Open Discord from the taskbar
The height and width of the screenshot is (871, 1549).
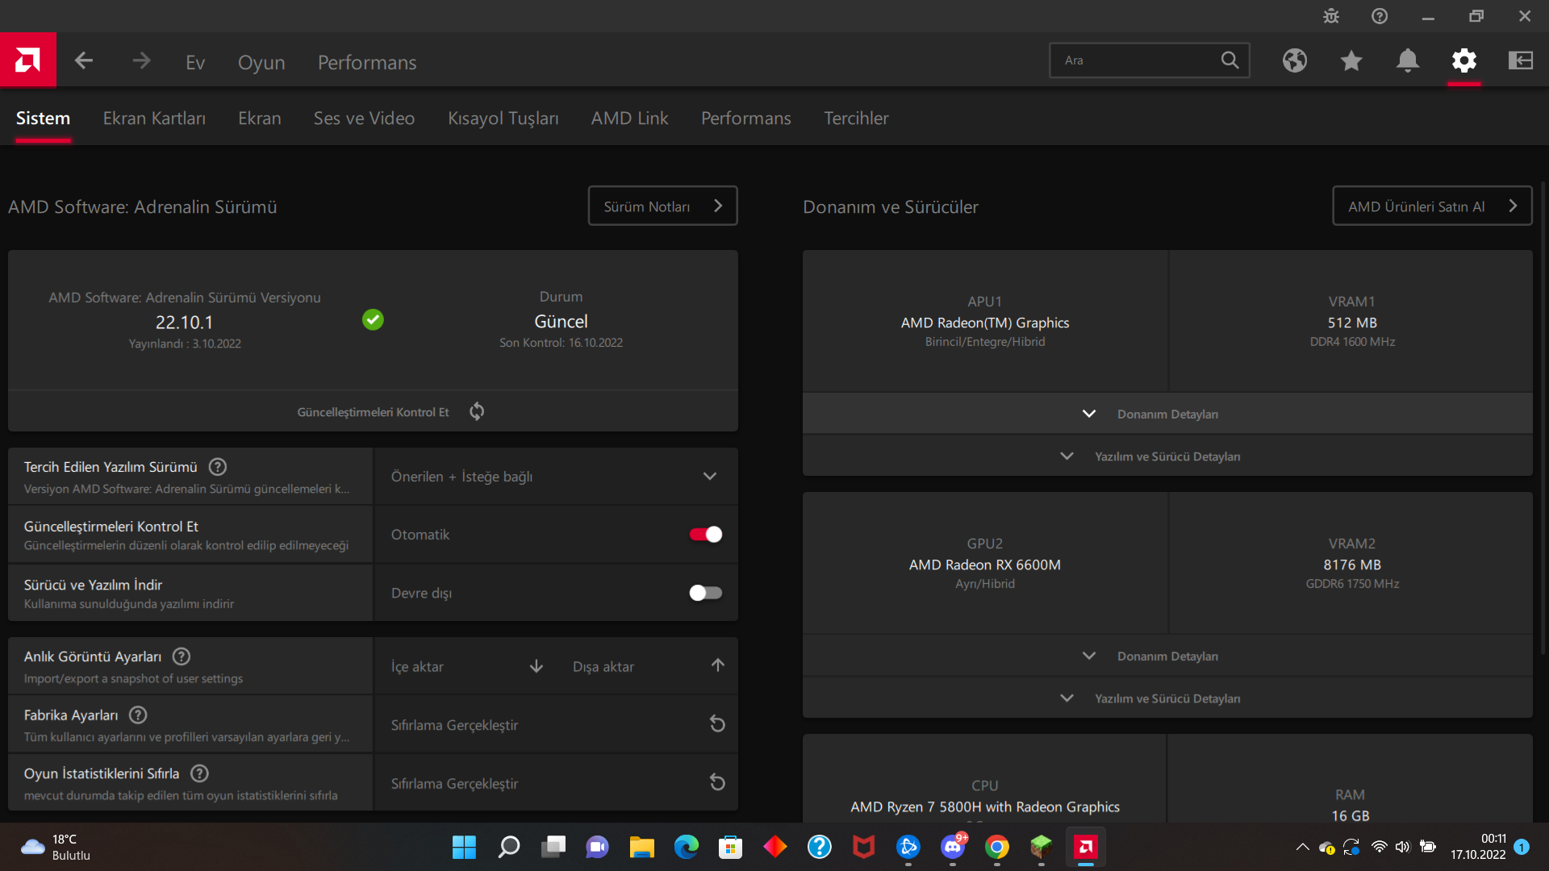(x=953, y=847)
